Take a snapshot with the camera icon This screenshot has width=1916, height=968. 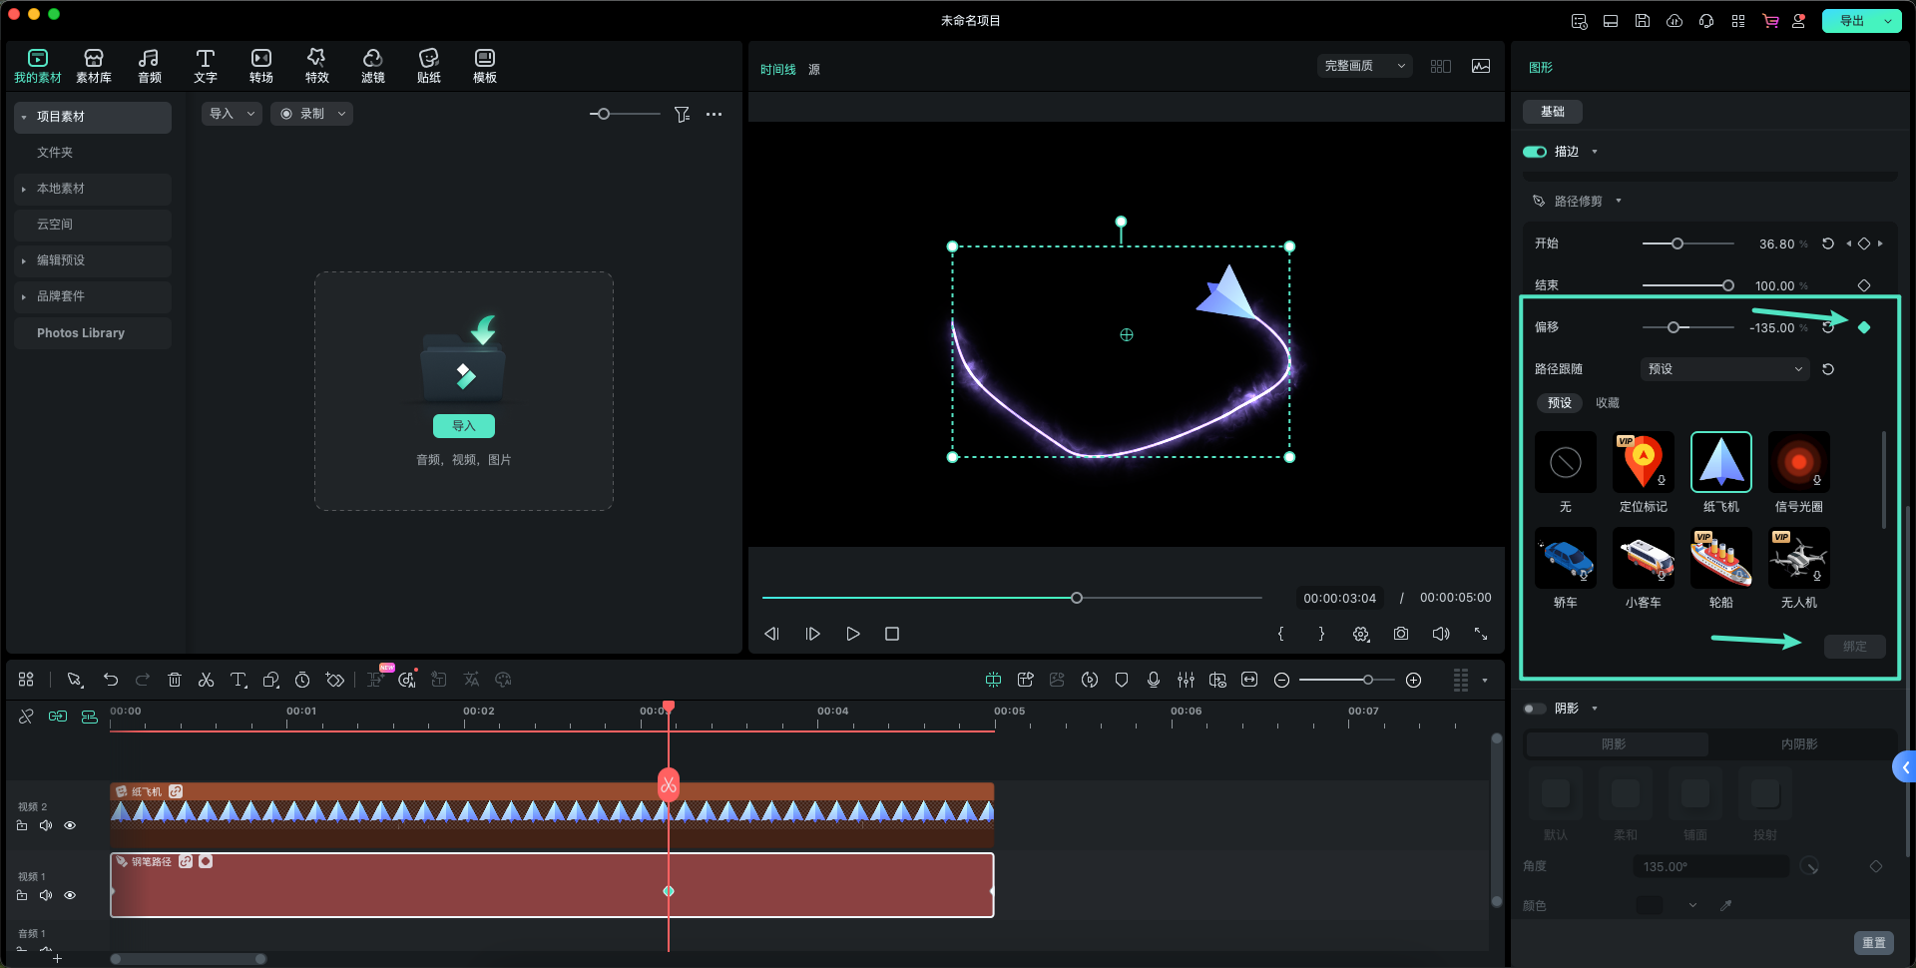point(1401,634)
